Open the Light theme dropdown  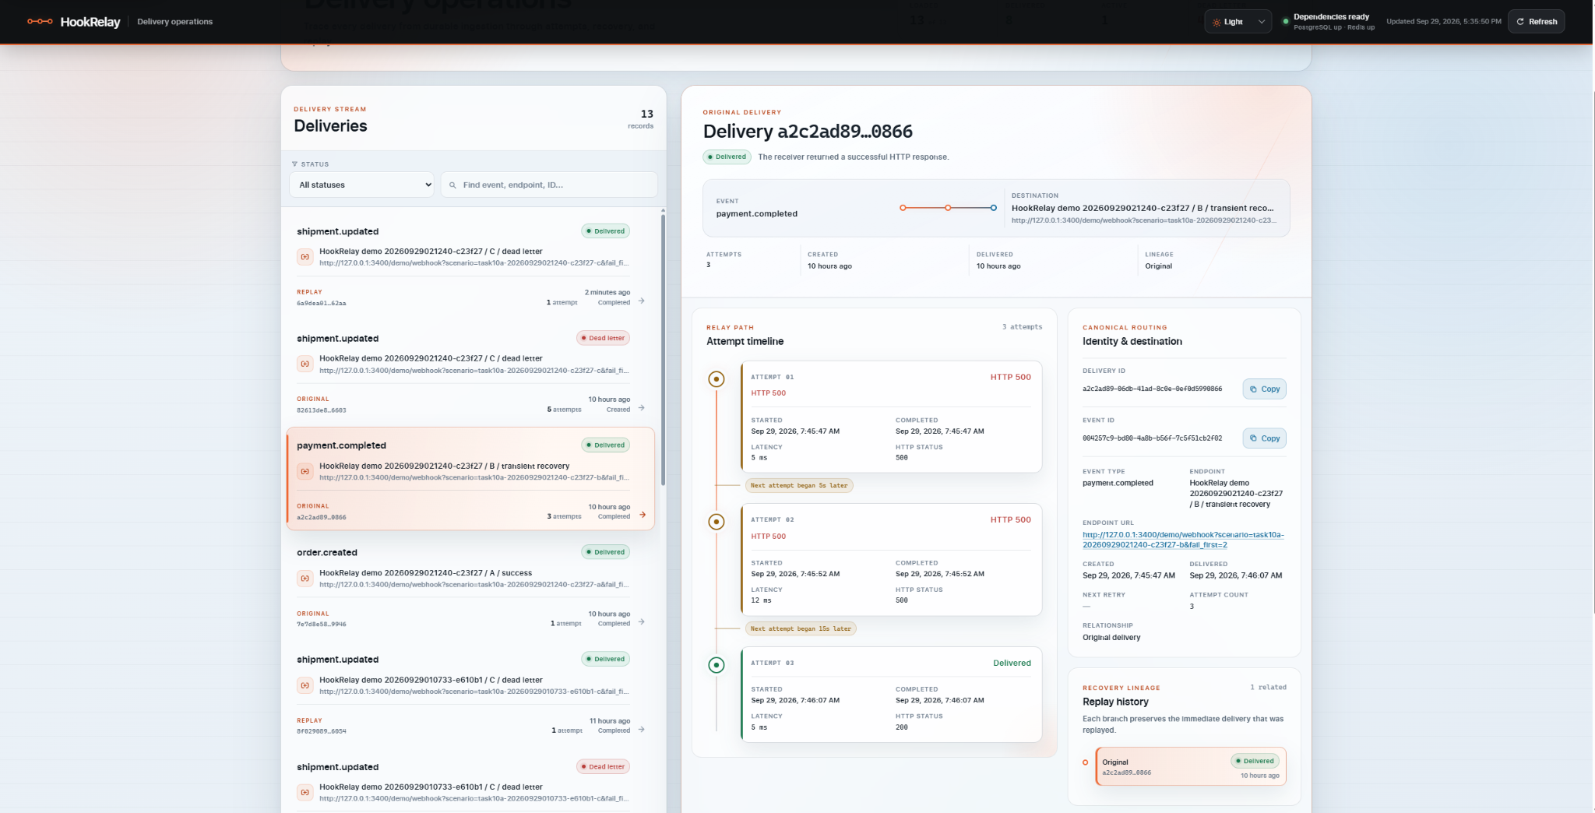tap(1238, 22)
